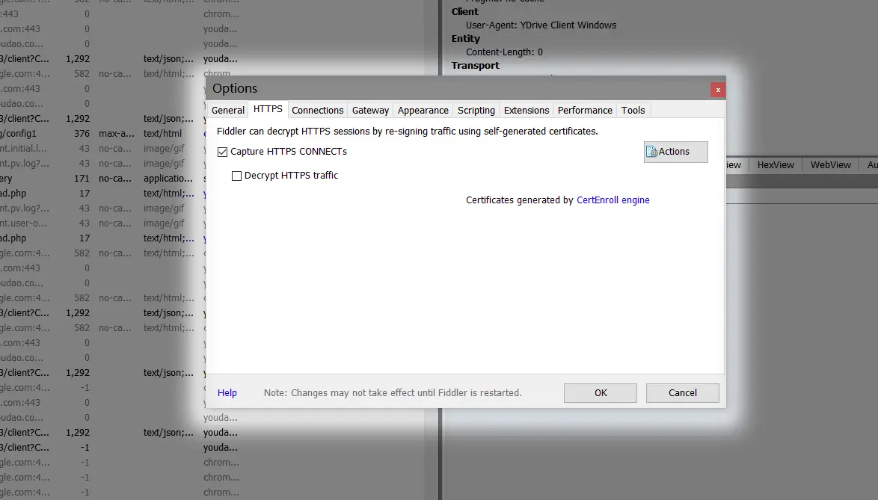Click the "Content-Length: 0" header line
Screen dimensions: 878x500
[504, 52]
